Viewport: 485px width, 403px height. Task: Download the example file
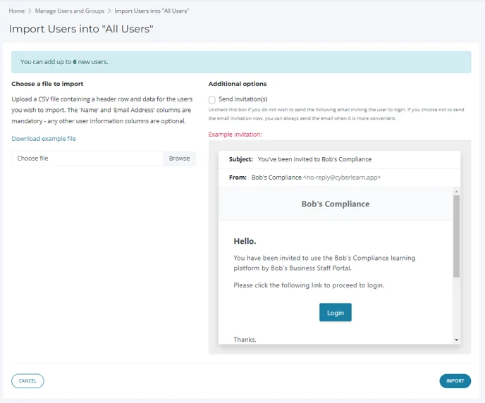44,139
